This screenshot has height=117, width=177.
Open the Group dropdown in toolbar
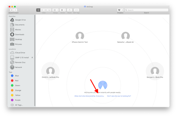click(55, 10)
